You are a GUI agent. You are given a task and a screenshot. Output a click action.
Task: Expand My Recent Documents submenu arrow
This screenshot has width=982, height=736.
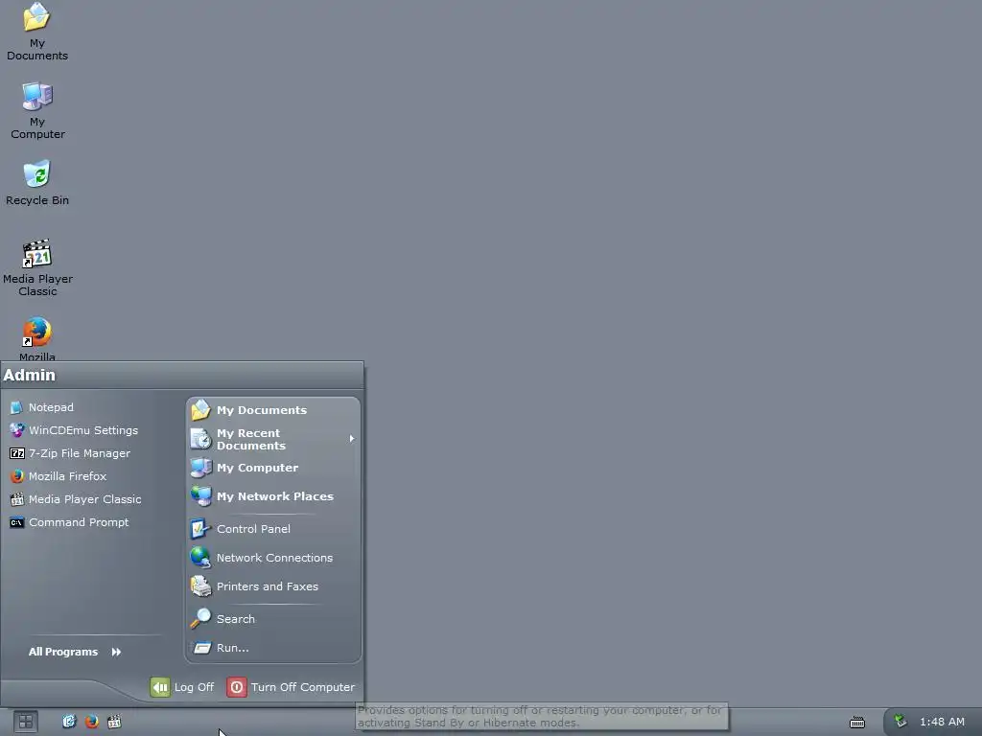[352, 439]
